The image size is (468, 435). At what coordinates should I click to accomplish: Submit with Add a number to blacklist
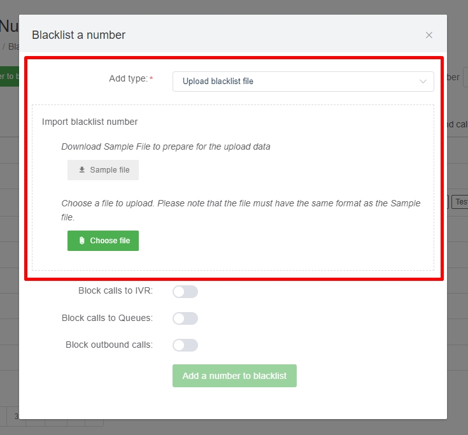[234, 376]
